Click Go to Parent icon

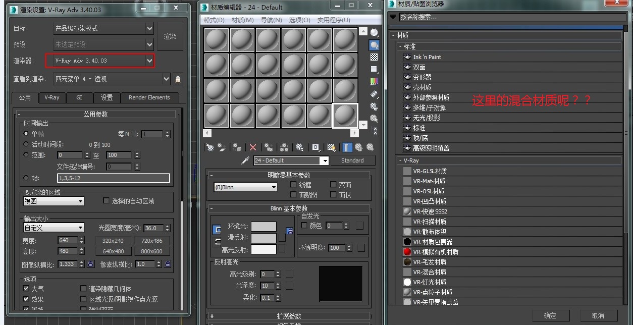coord(358,147)
